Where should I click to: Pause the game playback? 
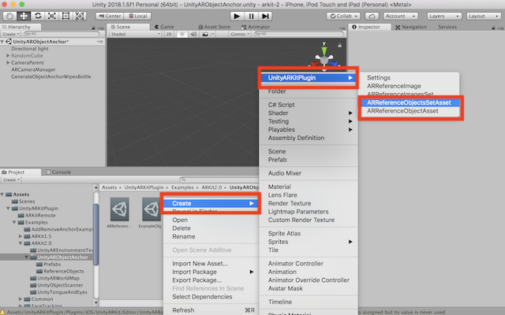pos(251,16)
